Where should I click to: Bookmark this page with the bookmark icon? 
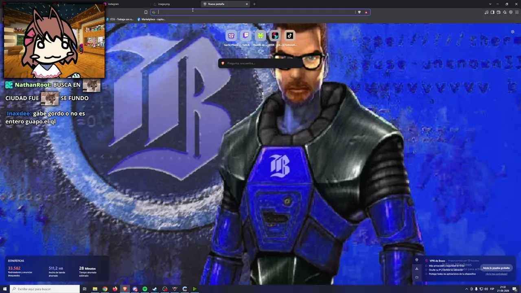coord(146,12)
